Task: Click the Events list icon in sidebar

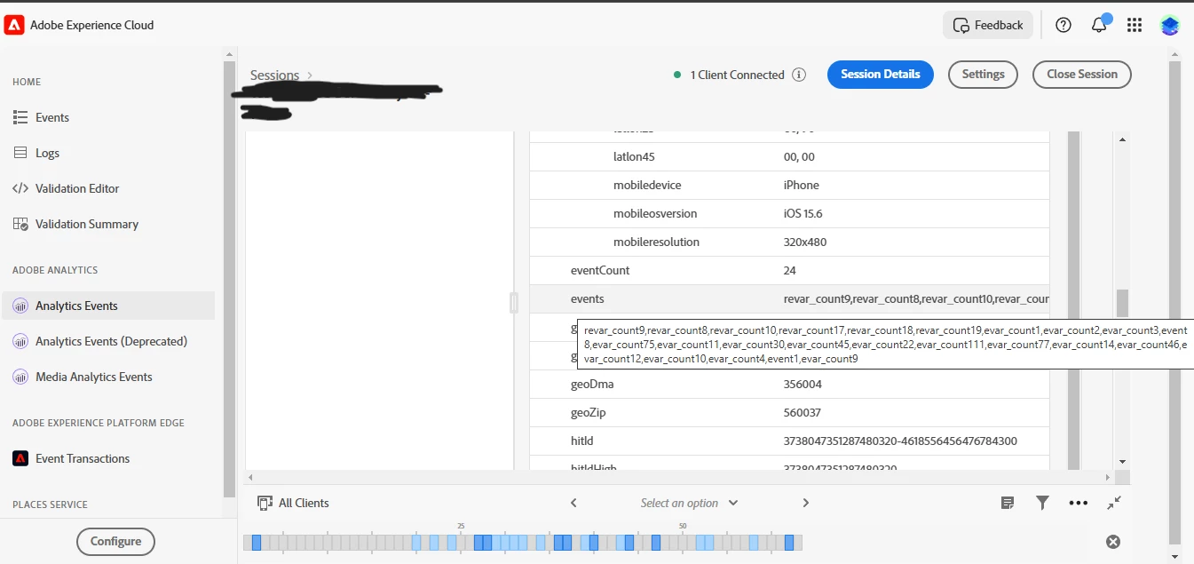Action: (x=20, y=117)
